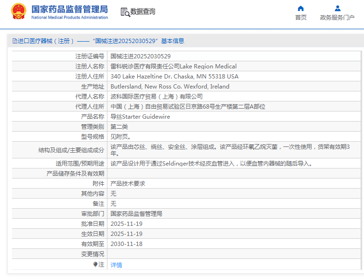Click the document icon before 进口医疗器械
Image resolution: width=364 pixels, height=279 pixels.
tap(14, 41)
